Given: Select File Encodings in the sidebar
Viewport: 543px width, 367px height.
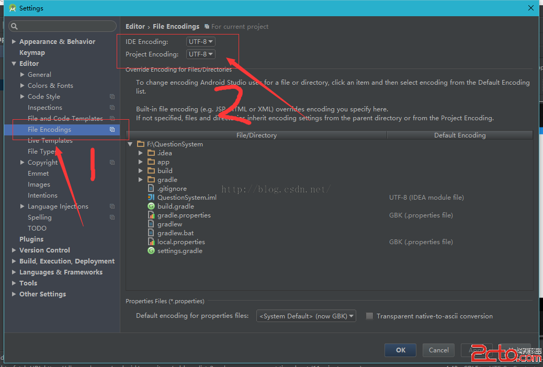Looking at the screenshot, I should [62, 130].
